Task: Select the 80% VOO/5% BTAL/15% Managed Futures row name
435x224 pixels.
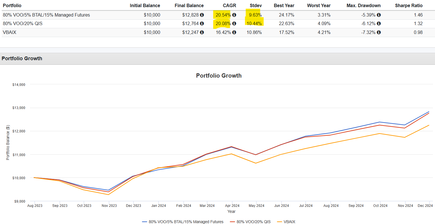Action: pos(46,15)
